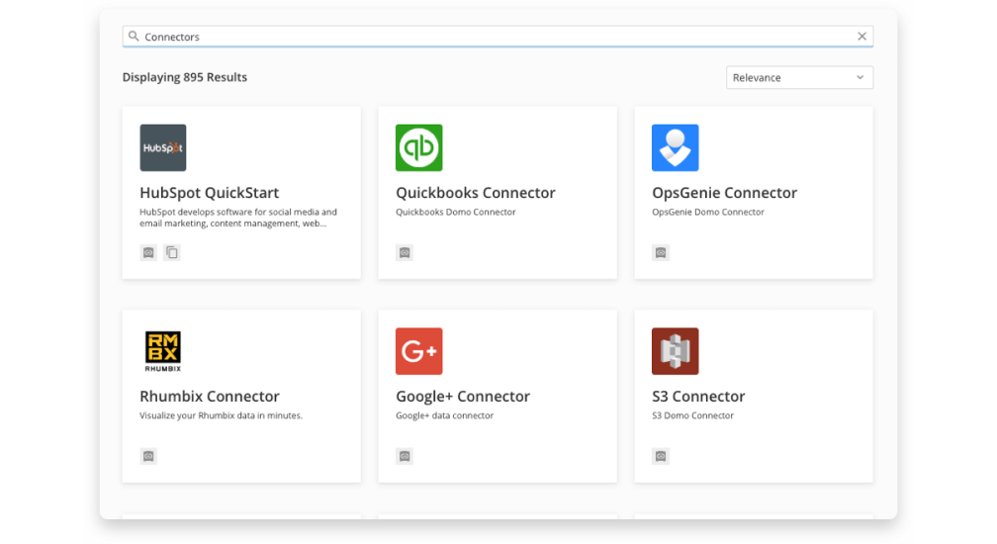Click the HubSpot logo thumbnail
997x544 pixels.
tap(163, 147)
